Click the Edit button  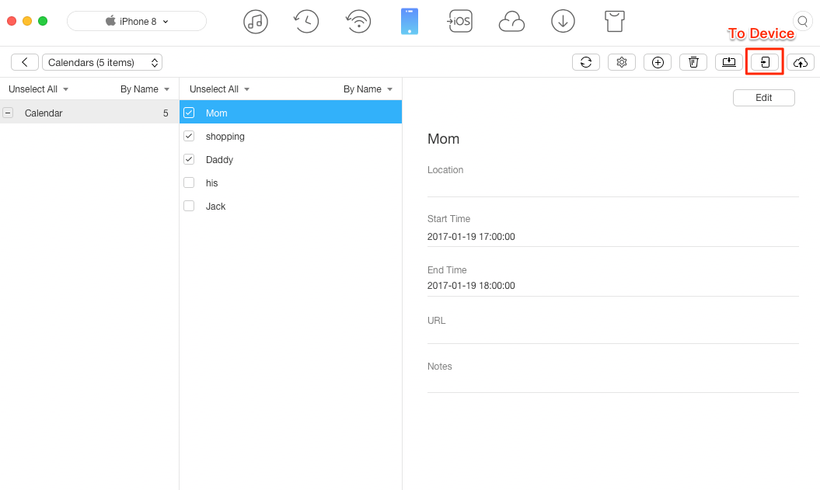point(763,98)
